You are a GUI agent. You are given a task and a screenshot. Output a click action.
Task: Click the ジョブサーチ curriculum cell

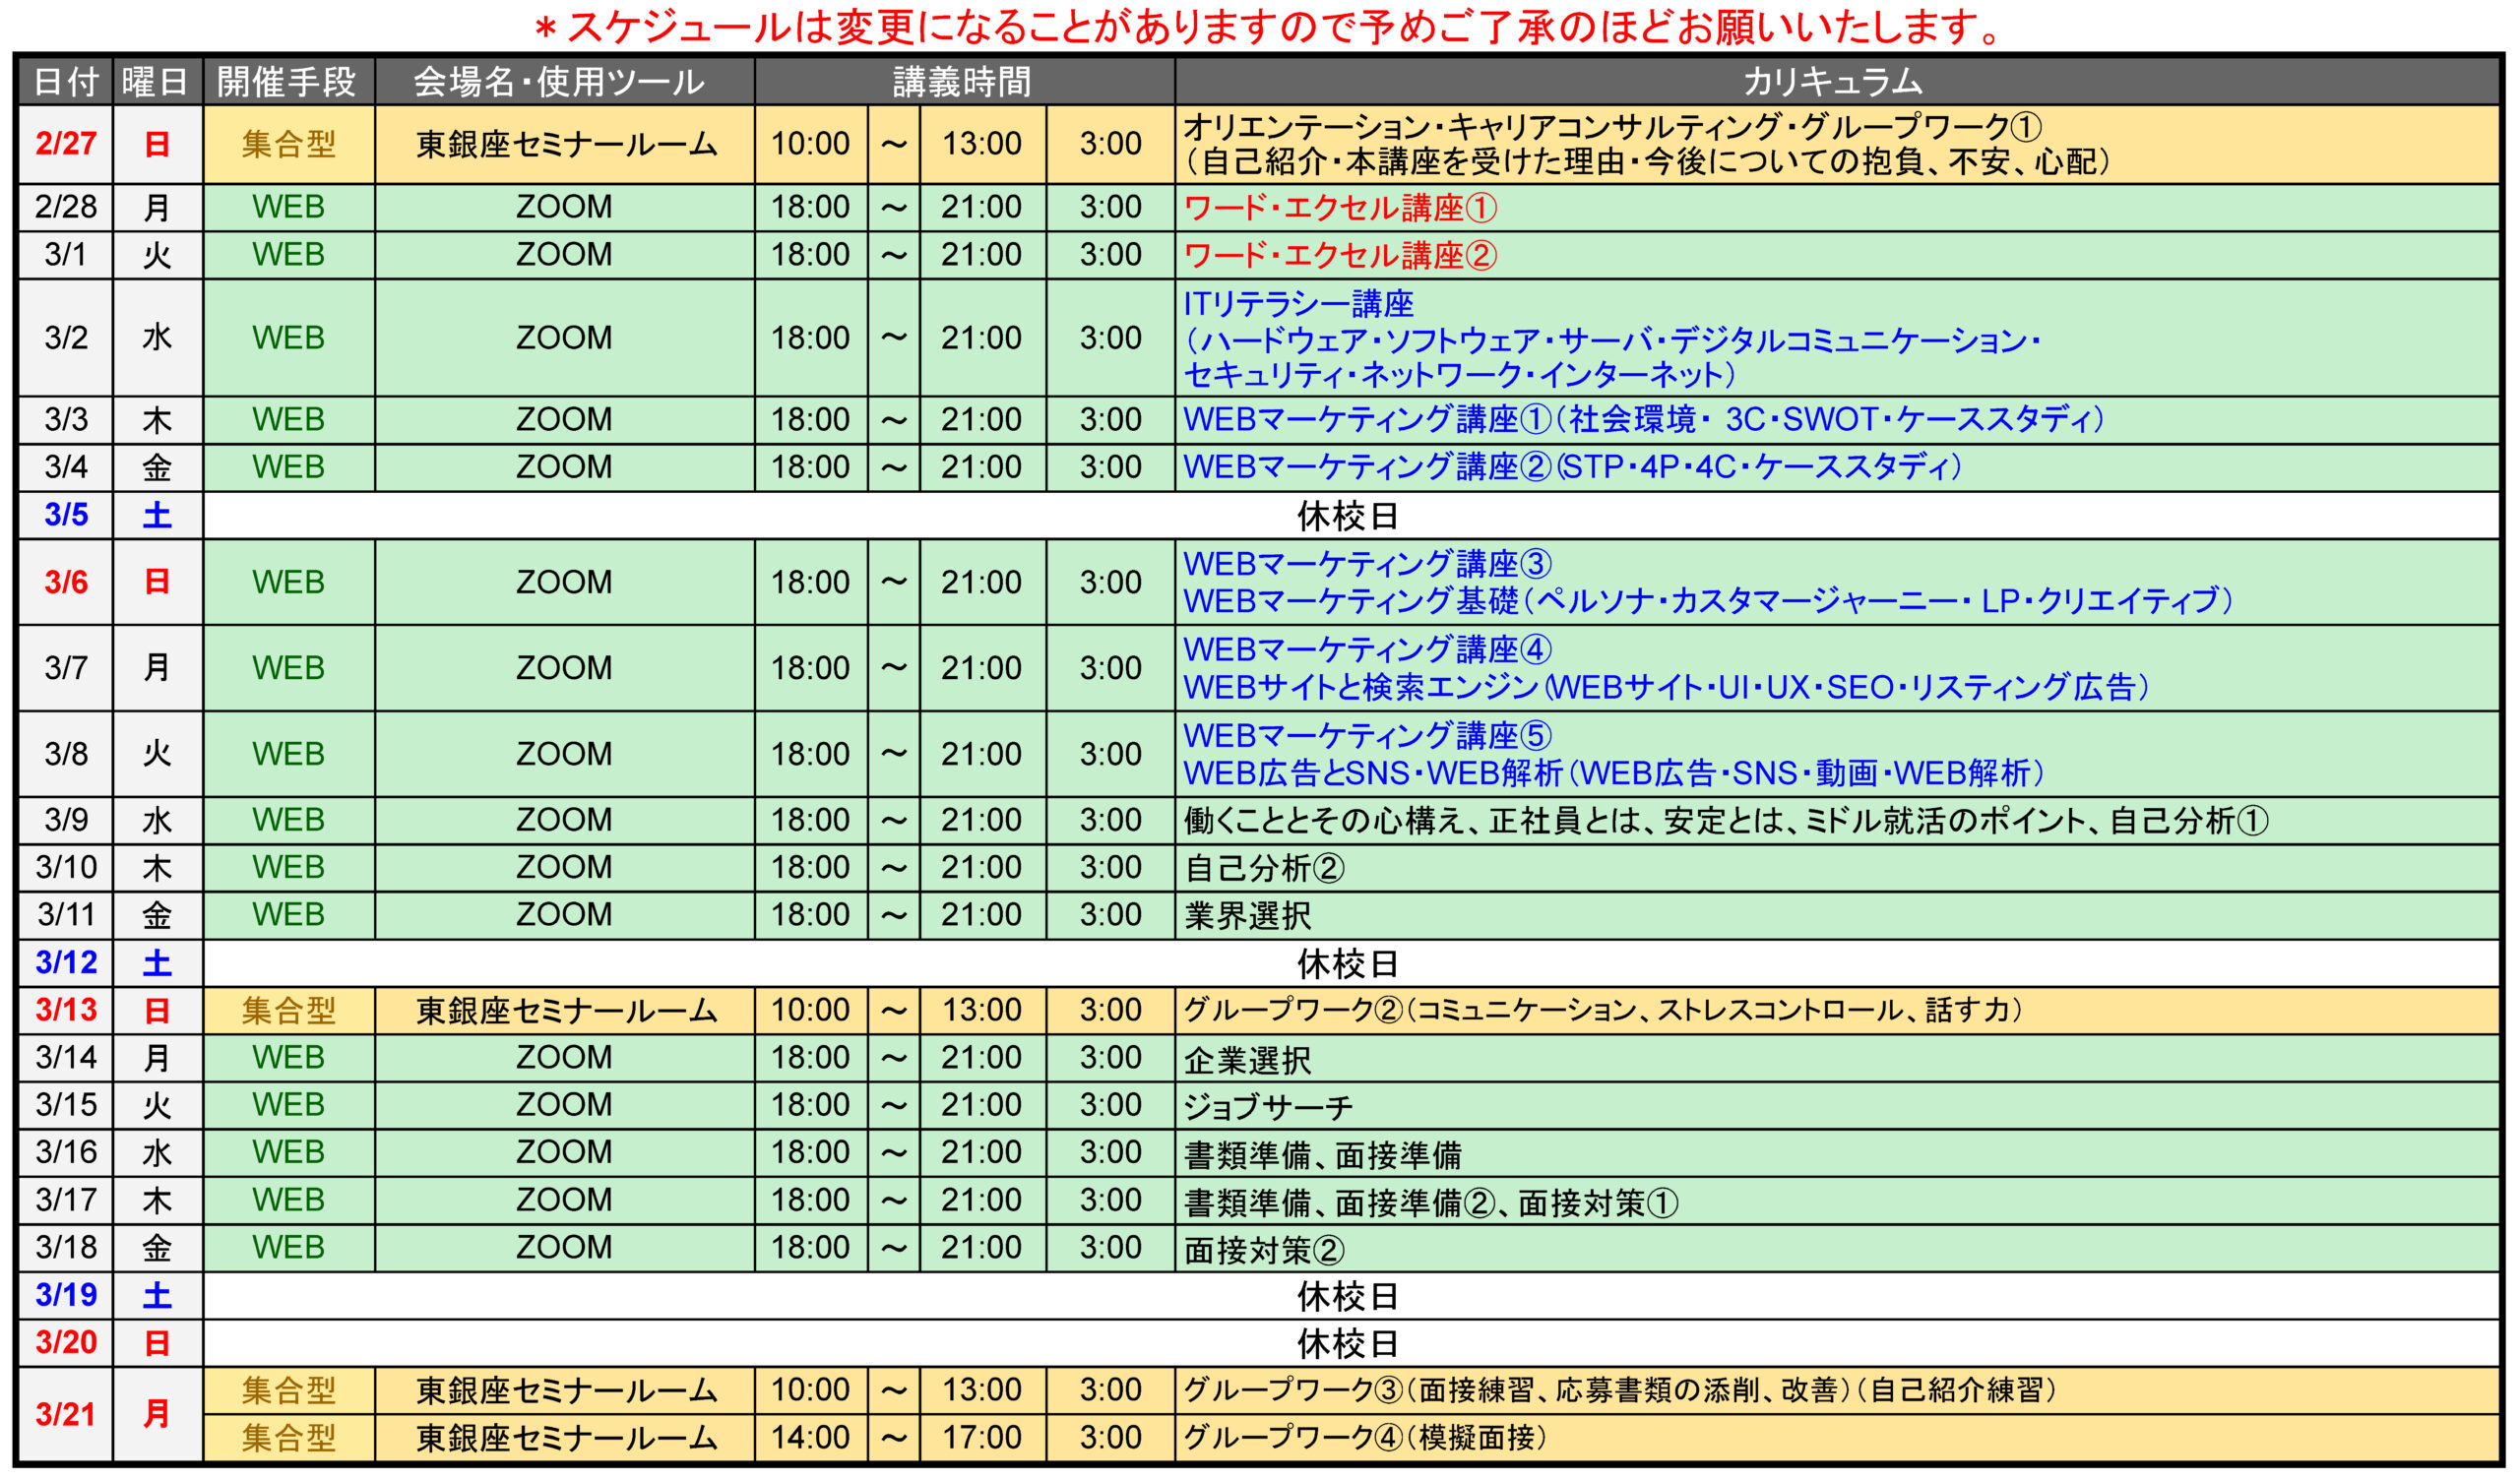tap(1836, 1105)
